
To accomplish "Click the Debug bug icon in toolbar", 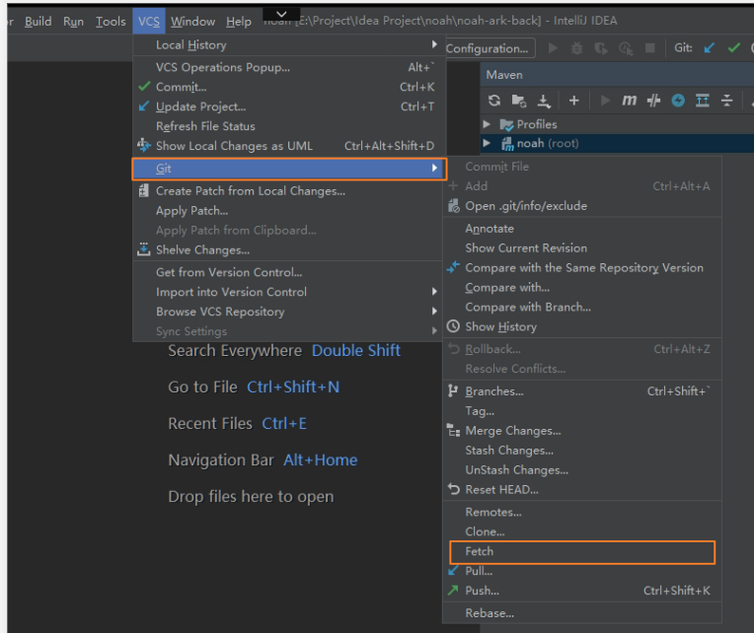I will pyautogui.click(x=576, y=48).
